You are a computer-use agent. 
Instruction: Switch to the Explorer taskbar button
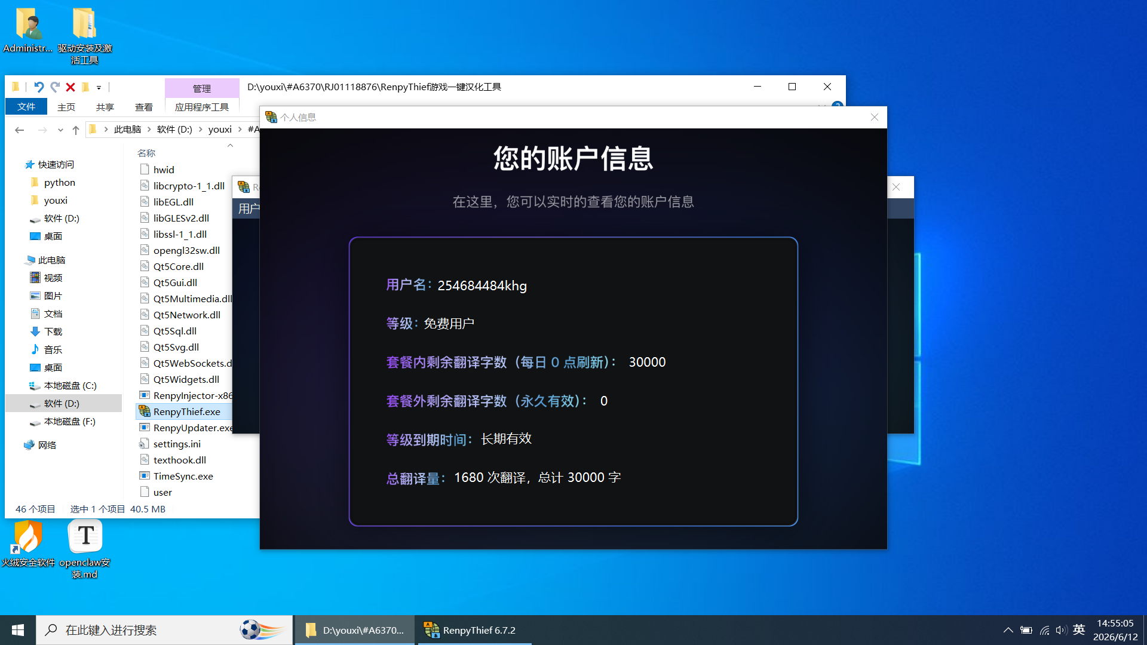tap(355, 630)
